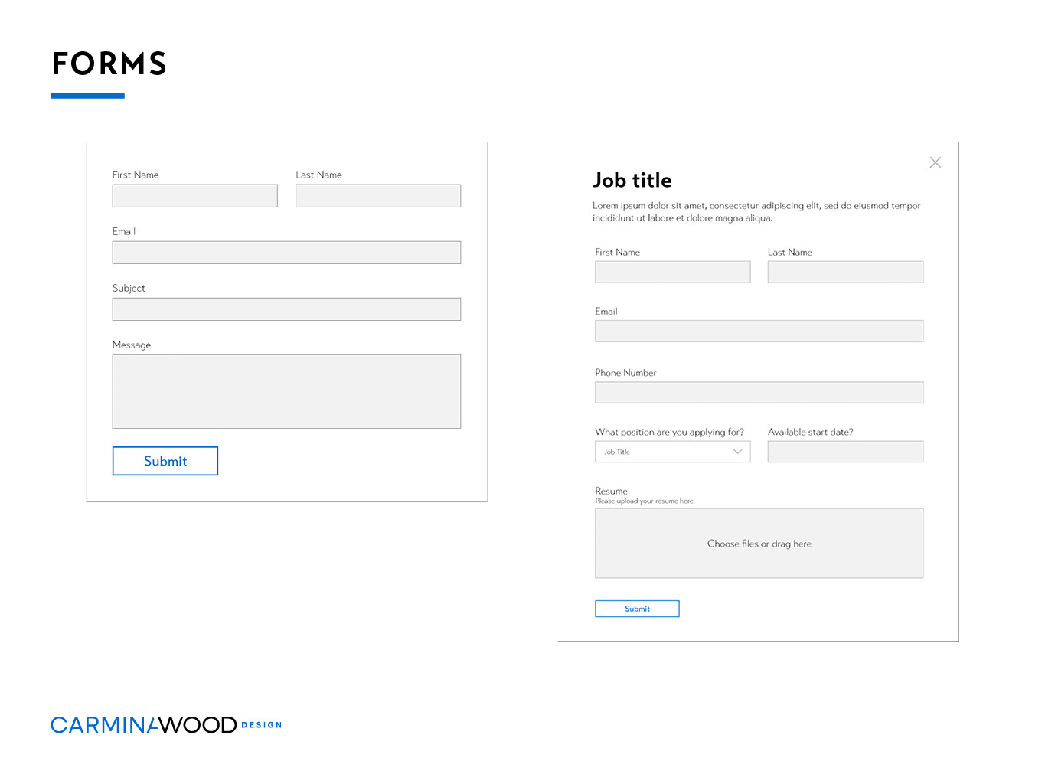Click the Carmina Wood Design logo
This screenshot has width=1045, height=784.
click(166, 725)
